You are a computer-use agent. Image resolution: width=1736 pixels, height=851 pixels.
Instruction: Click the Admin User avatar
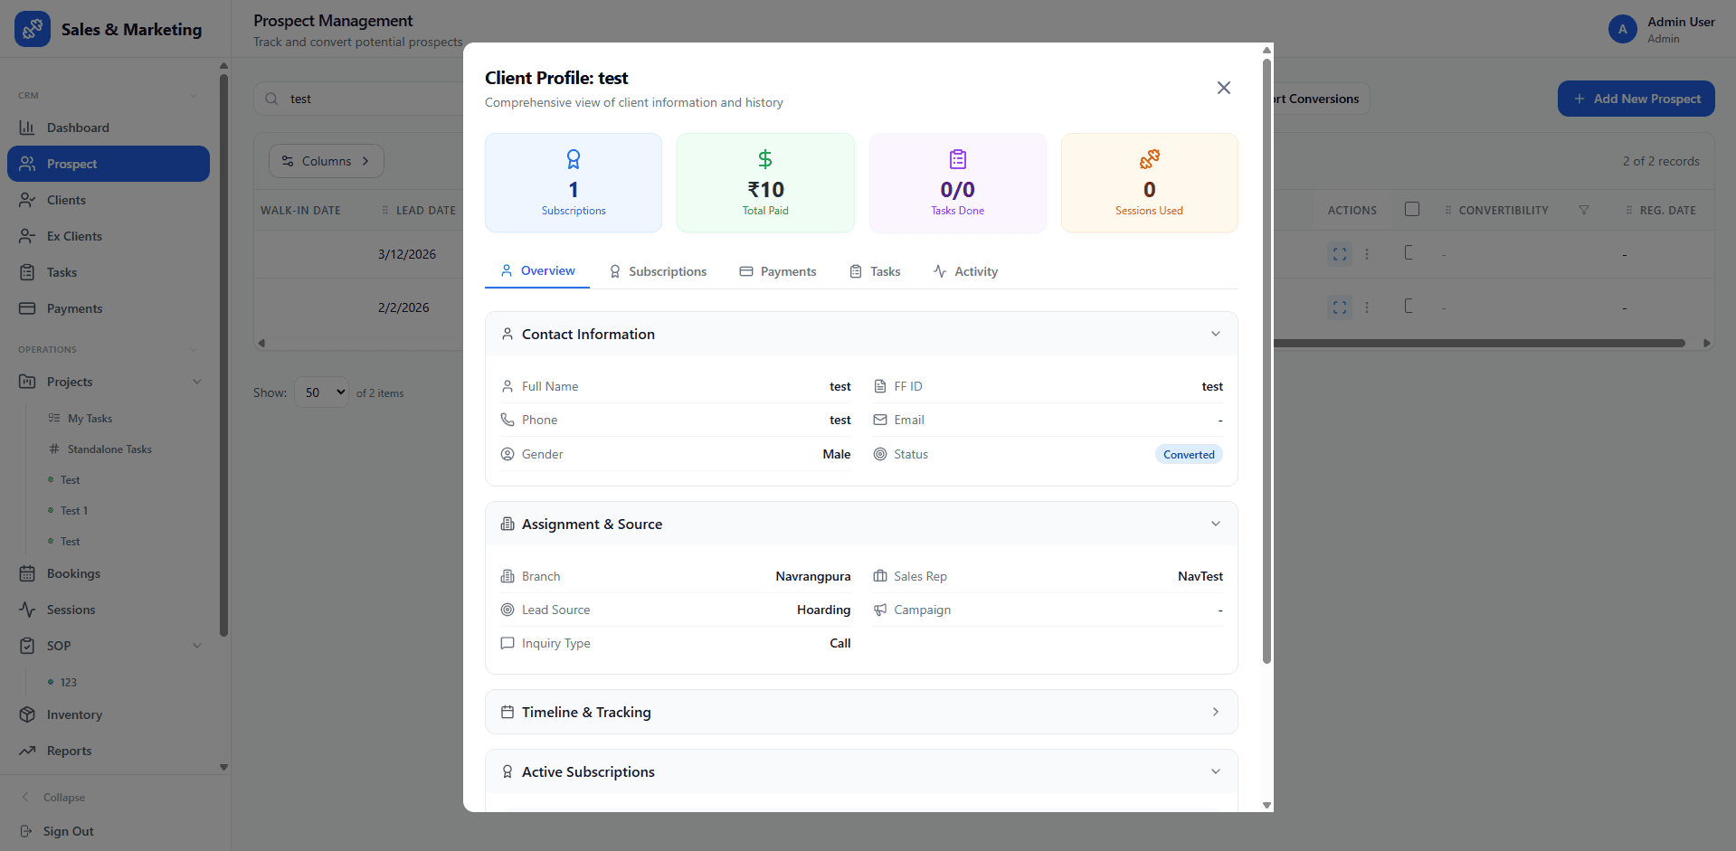click(x=1622, y=29)
